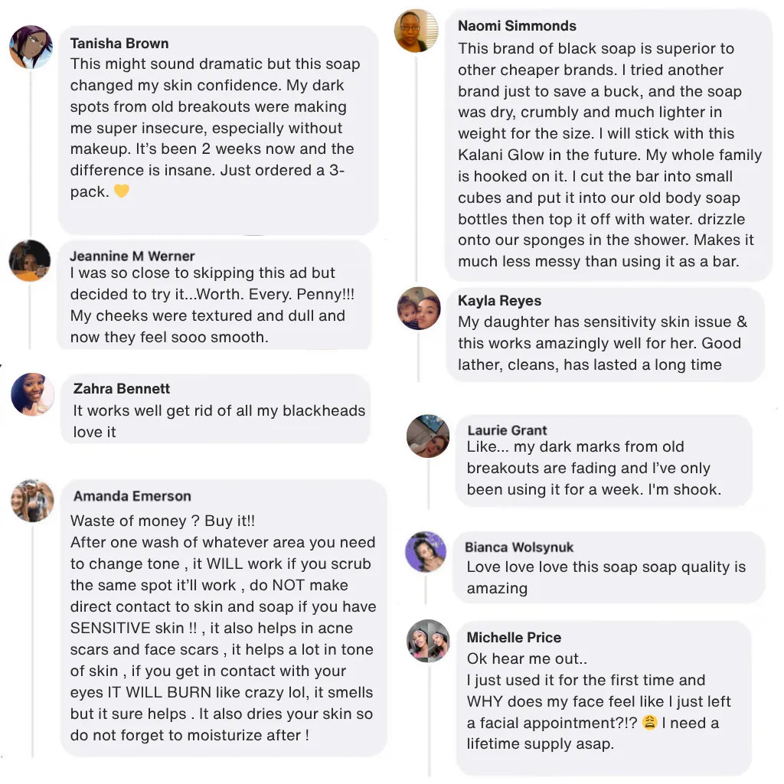The height and width of the screenshot is (784, 784).
Task: Select the Michelle Price name link
Action: [x=514, y=638]
